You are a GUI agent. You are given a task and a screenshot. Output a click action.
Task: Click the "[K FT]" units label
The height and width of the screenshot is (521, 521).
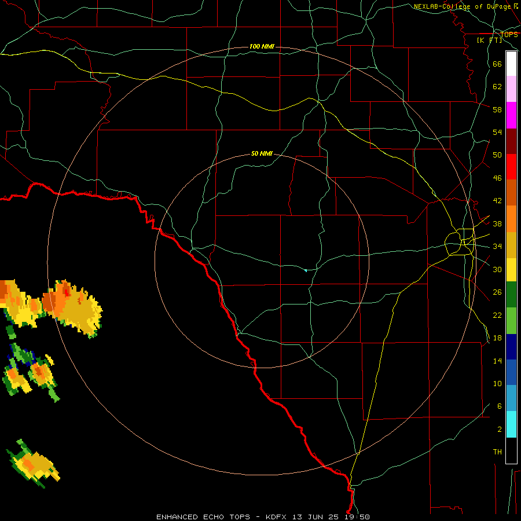[x=489, y=40]
